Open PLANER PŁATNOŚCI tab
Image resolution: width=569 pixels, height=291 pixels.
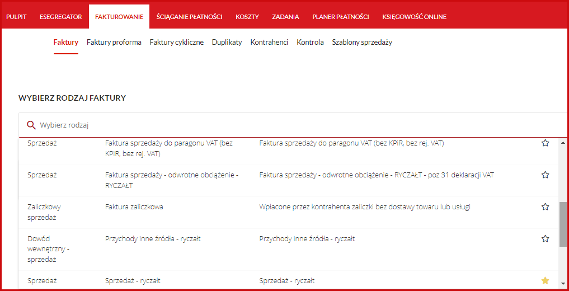point(340,17)
